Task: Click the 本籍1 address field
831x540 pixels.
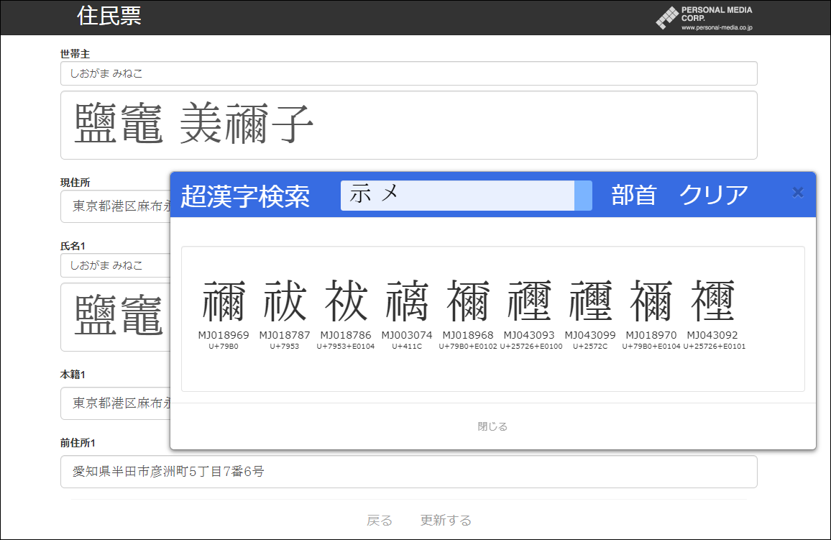Action: (x=115, y=403)
